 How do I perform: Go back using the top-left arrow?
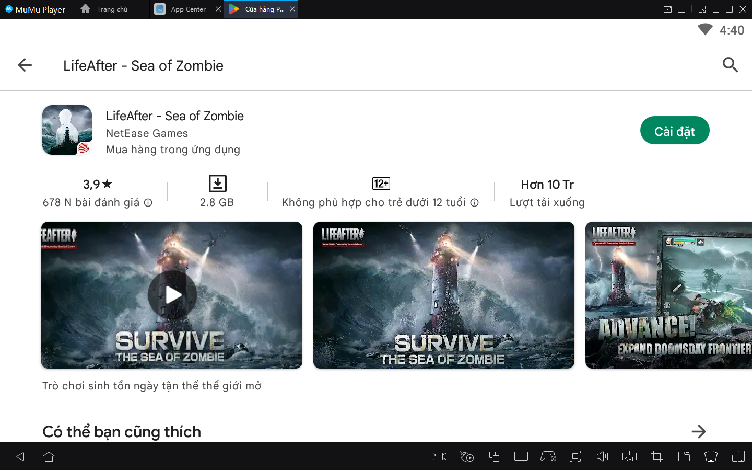coord(25,65)
